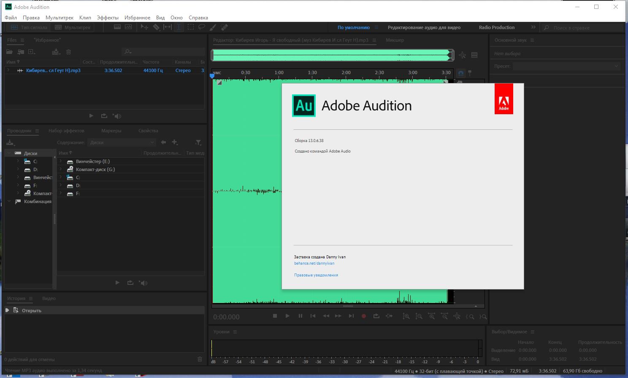Expand Компакт-диск (G:) in contents list
Screen dimensions: 628x378
(61, 169)
